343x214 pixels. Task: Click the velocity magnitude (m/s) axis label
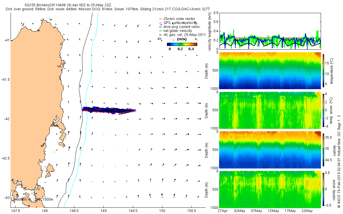point(210,31)
